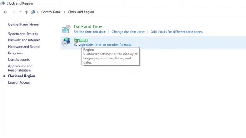Expand chevron after Control Panel breadcrumb
The height and width of the screenshot is (138, 246).
65,12
